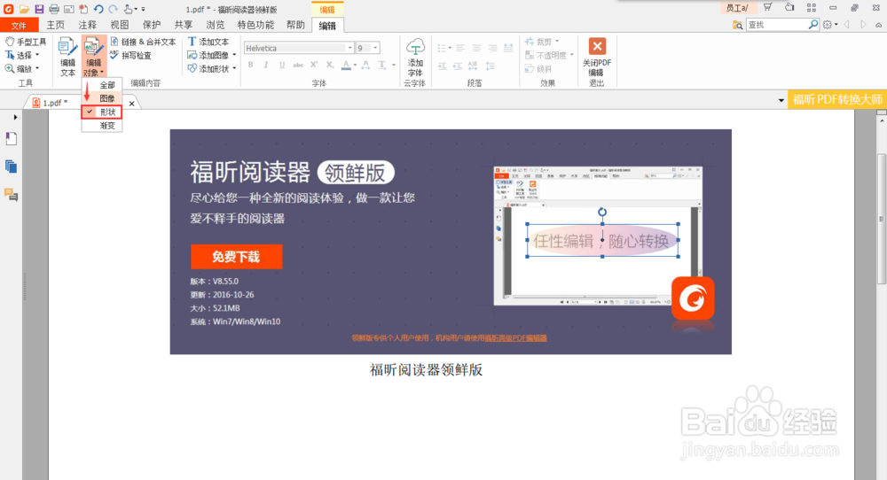This screenshot has height=480, width=887.
Task: Expand the left navigation panel arrow
Action: pos(15,118)
